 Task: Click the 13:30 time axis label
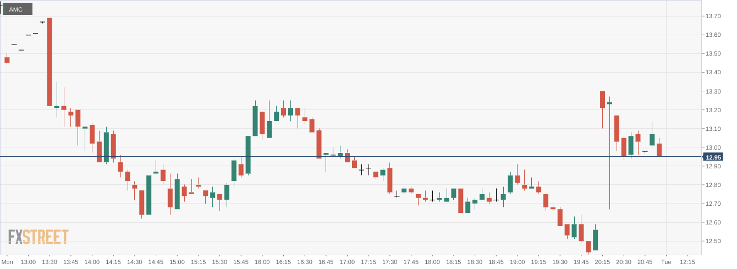50,262
